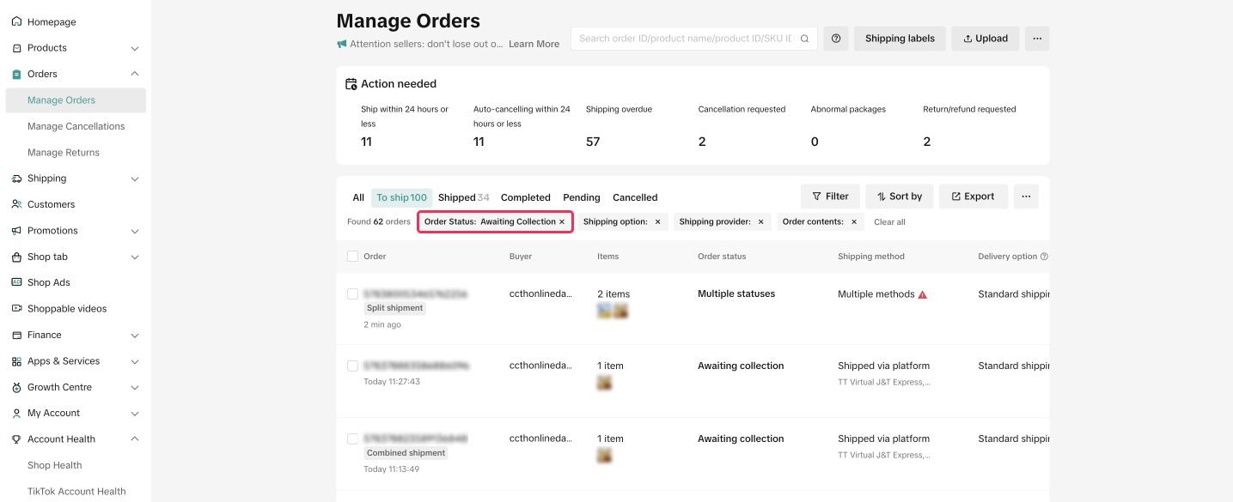This screenshot has width=1233, height=502.
Task: Remove the Order Status Awaiting Collection filter
Action: pos(562,221)
